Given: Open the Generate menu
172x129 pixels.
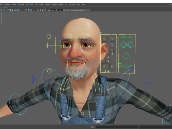Looking at the screenshot, I should (x=72, y=5).
